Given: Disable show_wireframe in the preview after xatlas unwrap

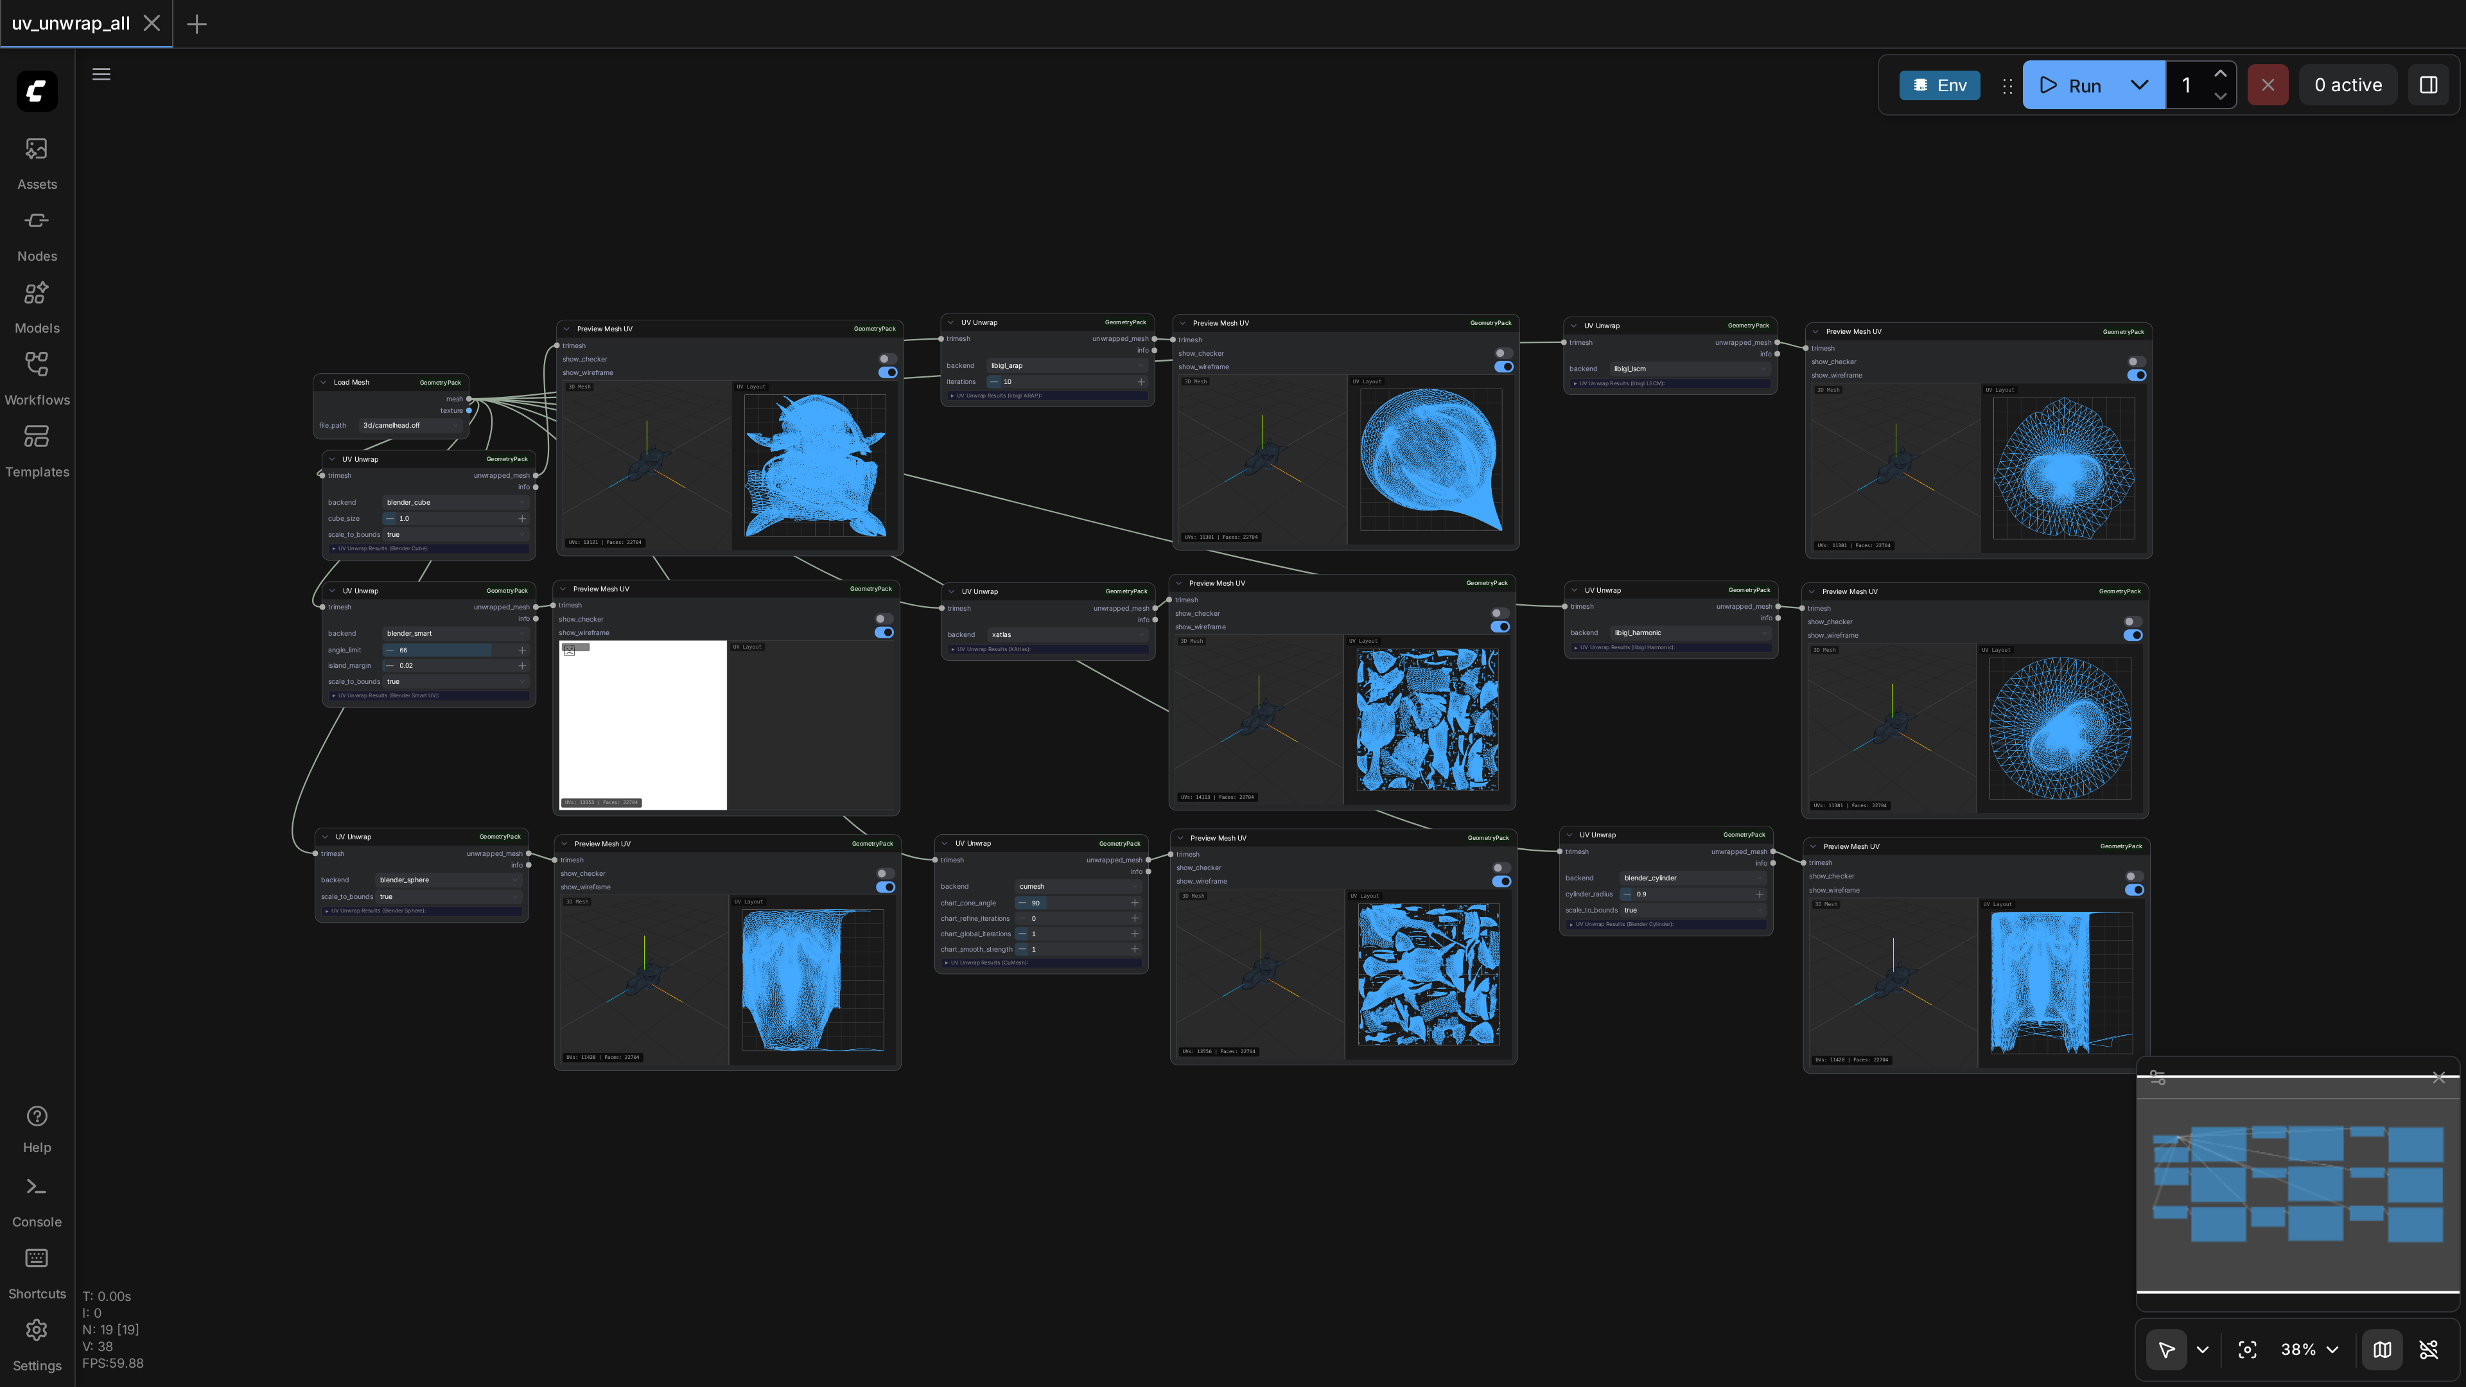Looking at the screenshot, I should click(x=1500, y=627).
